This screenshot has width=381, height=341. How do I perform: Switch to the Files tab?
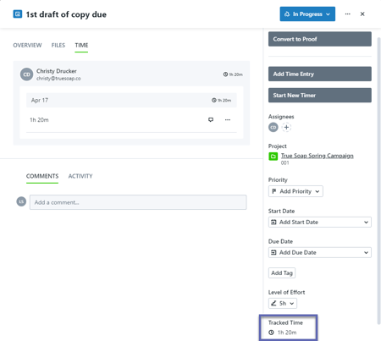pos(58,45)
